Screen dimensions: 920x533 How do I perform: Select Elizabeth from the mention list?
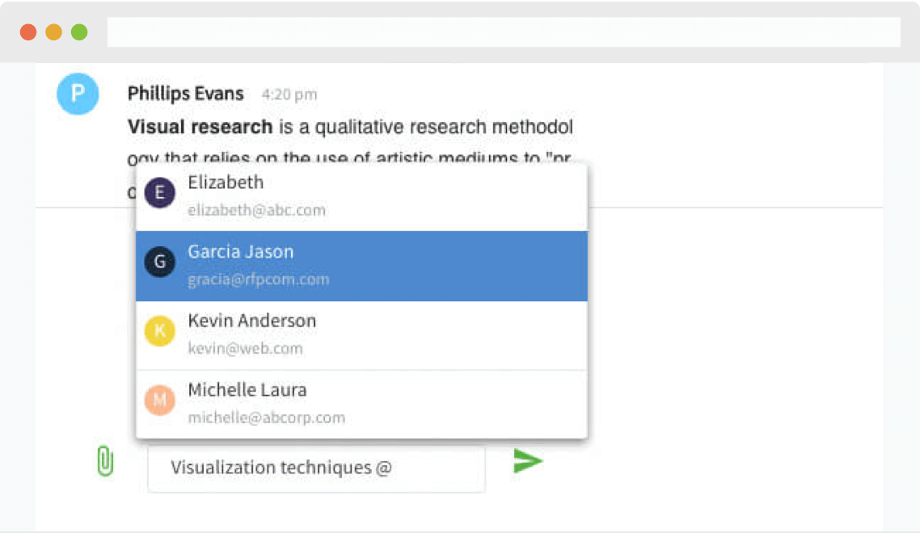361,196
